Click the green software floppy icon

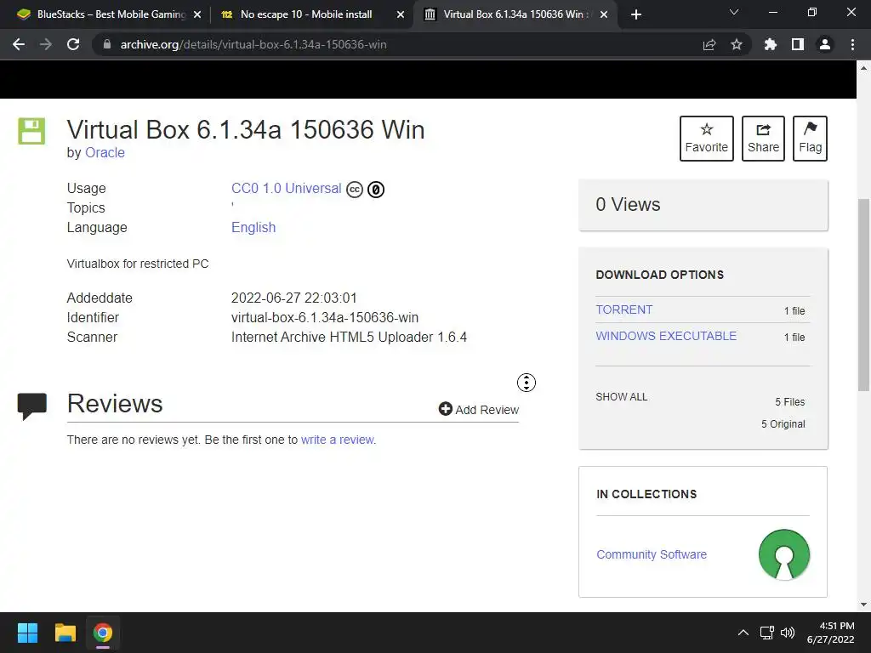(31, 131)
